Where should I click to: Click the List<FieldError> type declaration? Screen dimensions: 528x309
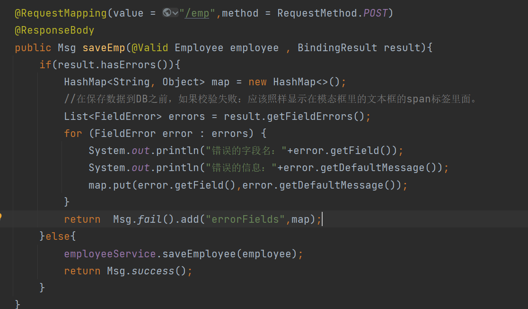tap(113, 117)
